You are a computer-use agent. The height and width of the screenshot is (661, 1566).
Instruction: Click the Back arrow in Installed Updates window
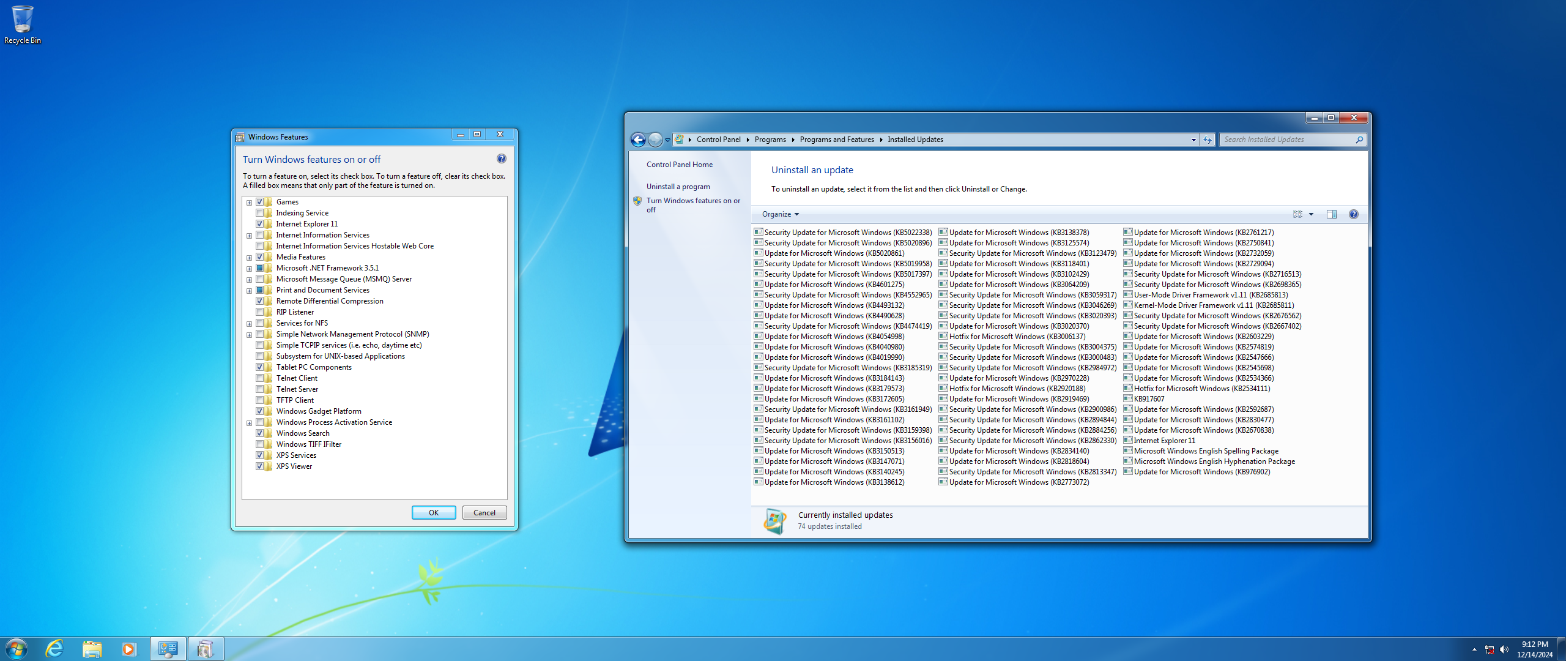coord(638,140)
